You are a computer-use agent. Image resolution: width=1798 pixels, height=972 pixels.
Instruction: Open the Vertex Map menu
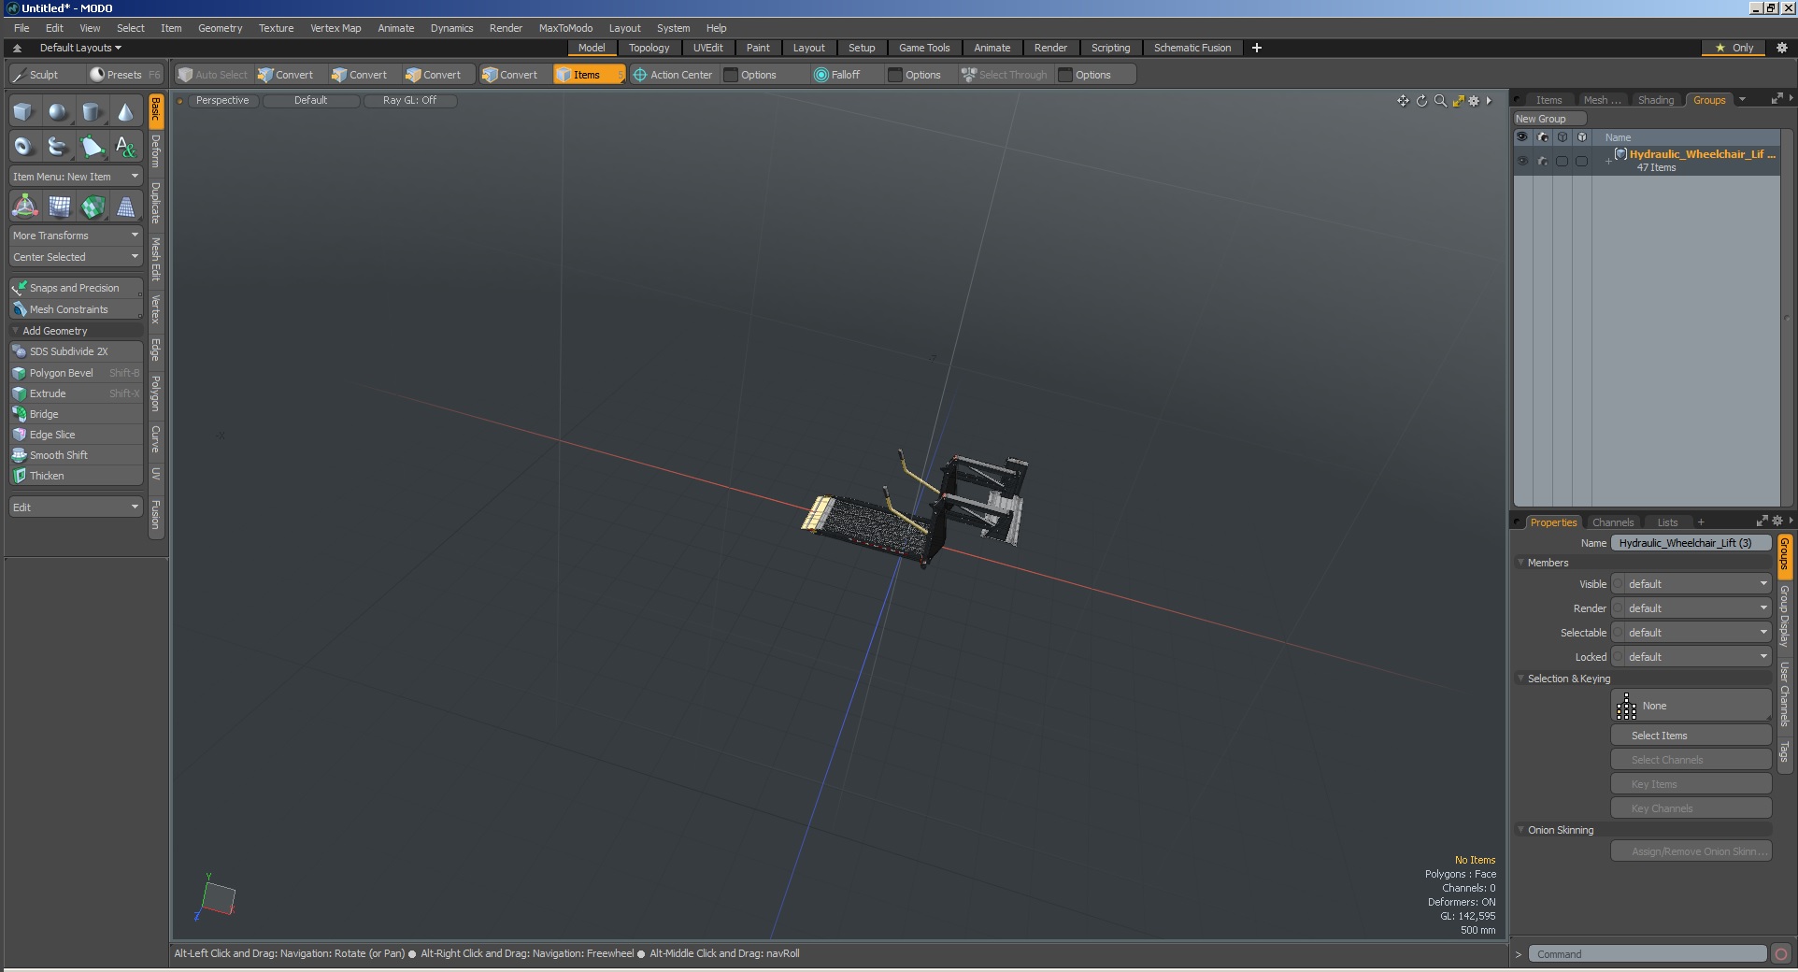click(335, 28)
